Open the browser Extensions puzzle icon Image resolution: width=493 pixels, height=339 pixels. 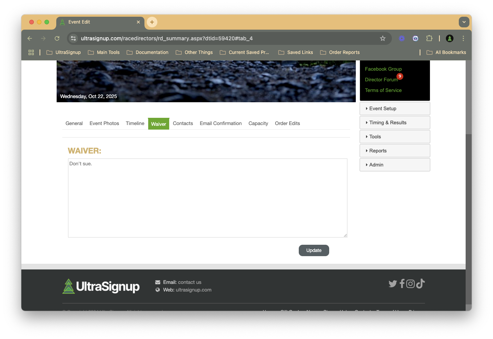pos(429,38)
